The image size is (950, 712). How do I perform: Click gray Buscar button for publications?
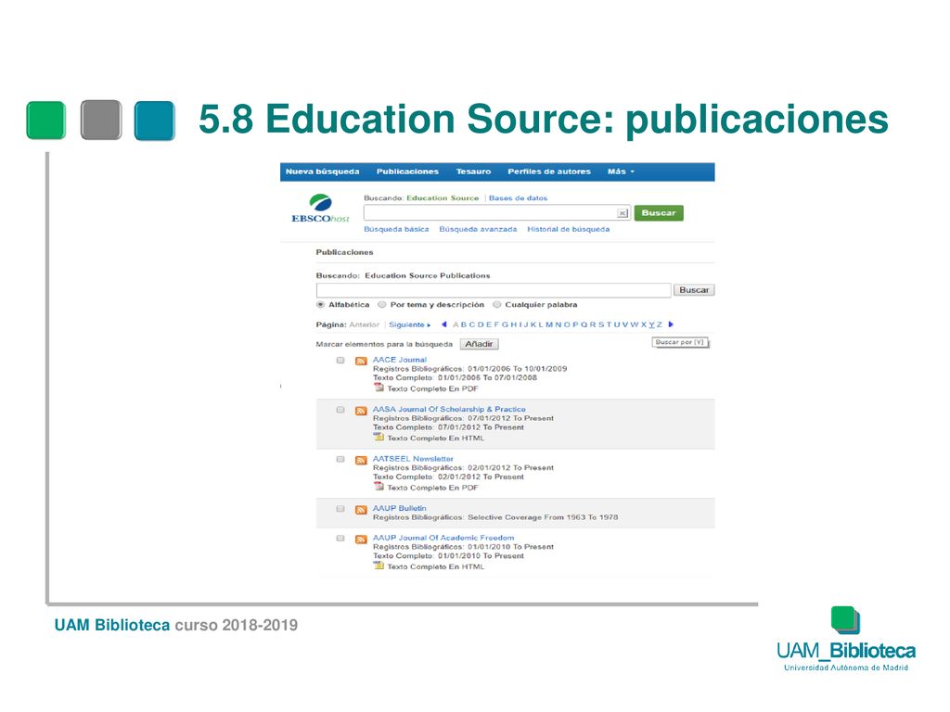[x=694, y=290]
